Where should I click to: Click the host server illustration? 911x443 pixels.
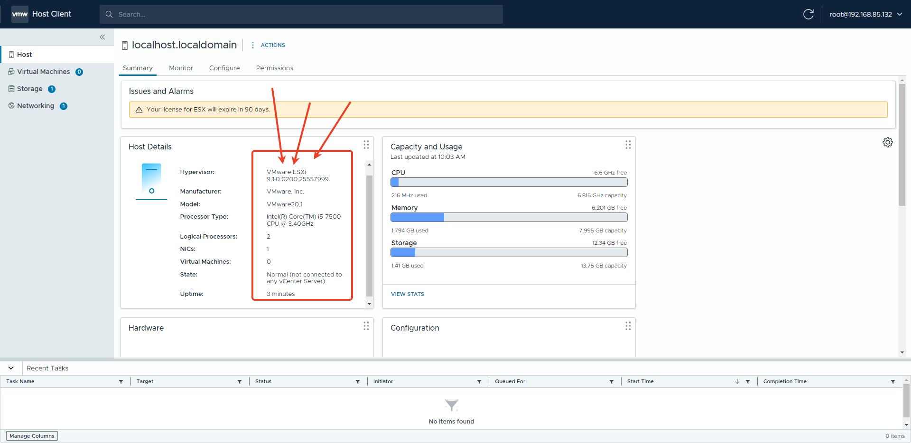coord(151,182)
